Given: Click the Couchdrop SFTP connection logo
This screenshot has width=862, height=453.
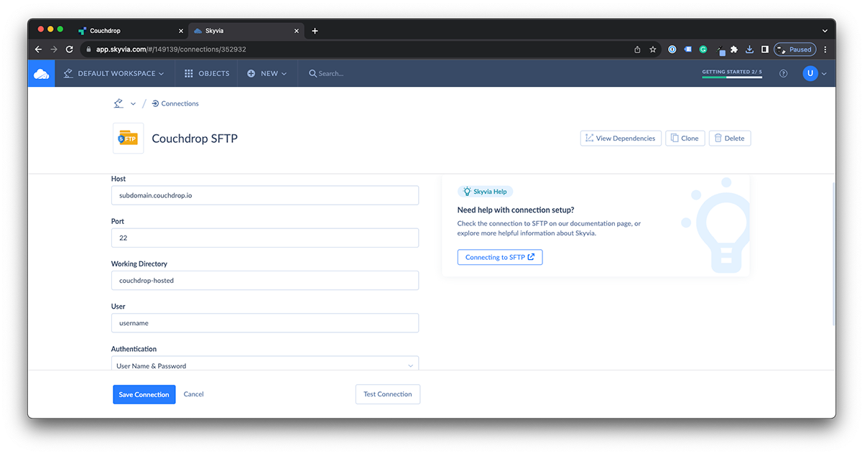Looking at the screenshot, I should point(128,138).
